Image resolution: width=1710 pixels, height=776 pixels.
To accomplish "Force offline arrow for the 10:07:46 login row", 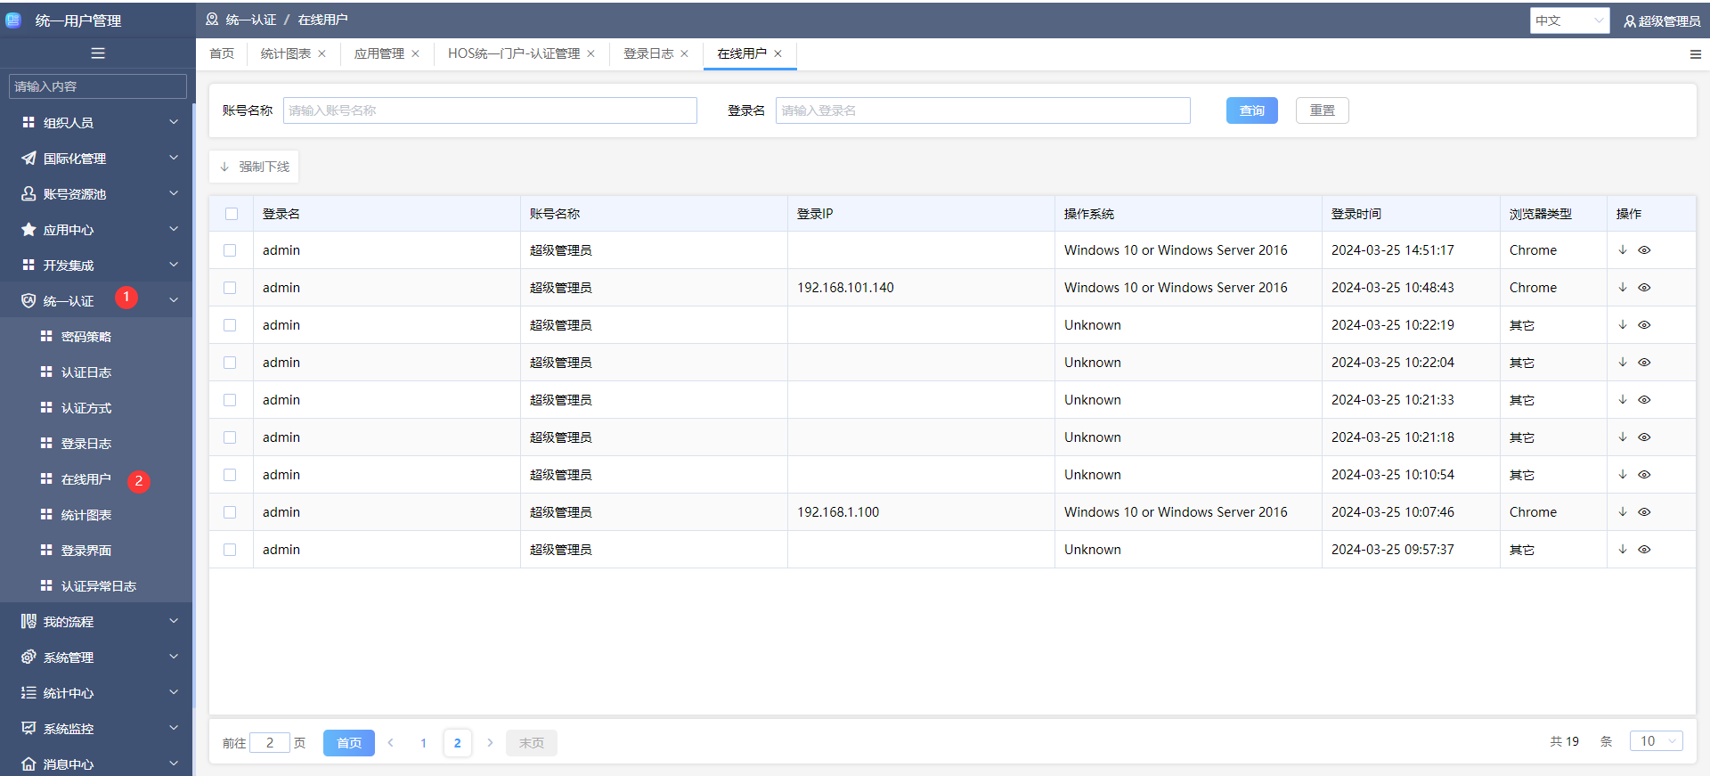I will click(x=1623, y=512).
